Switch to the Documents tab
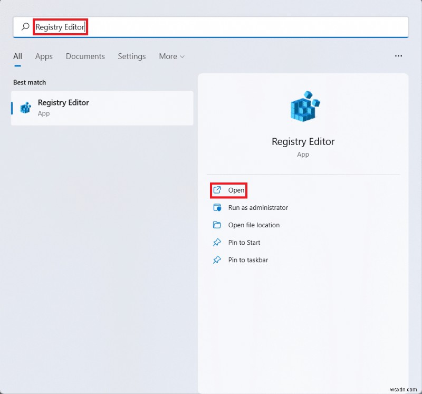422x394 pixels. (x=85, y=56)
